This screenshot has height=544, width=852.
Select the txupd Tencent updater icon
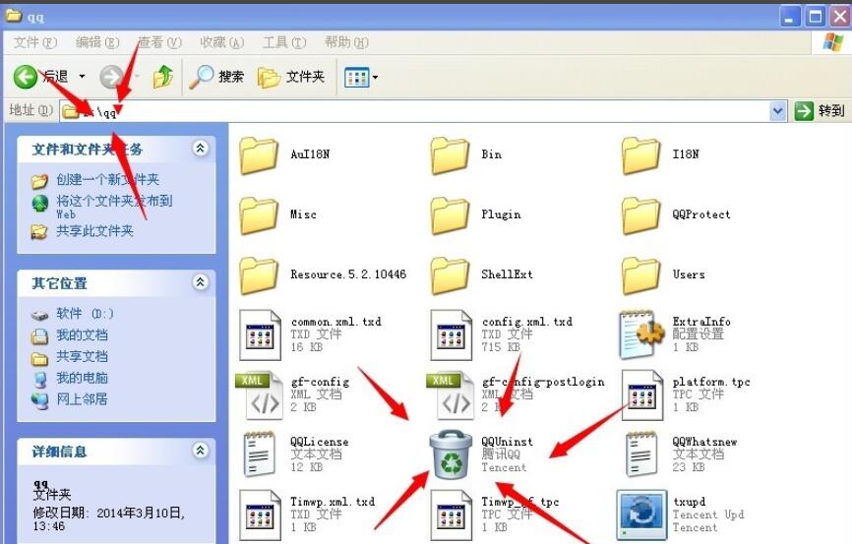point(642,514)
